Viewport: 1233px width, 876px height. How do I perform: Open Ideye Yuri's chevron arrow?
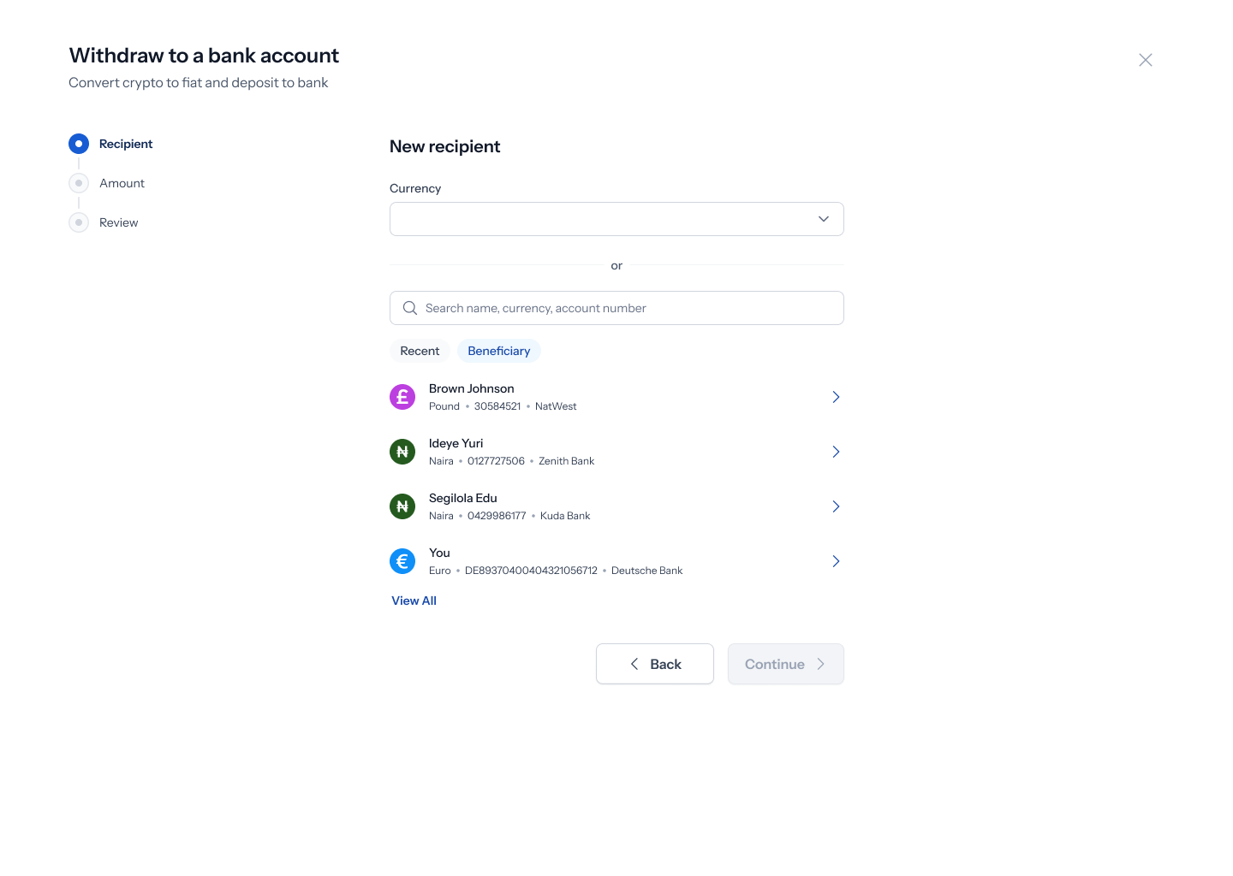pos(836,452)
